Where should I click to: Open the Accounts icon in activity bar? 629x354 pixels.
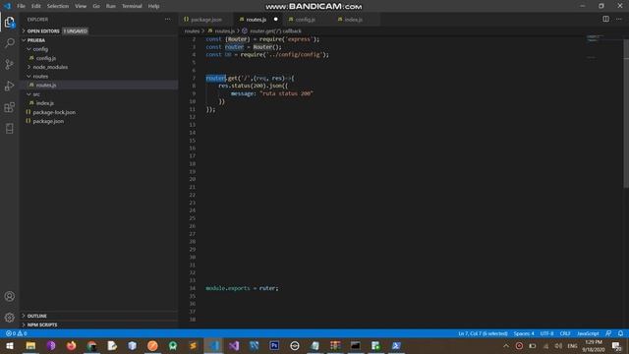point(9,296)
